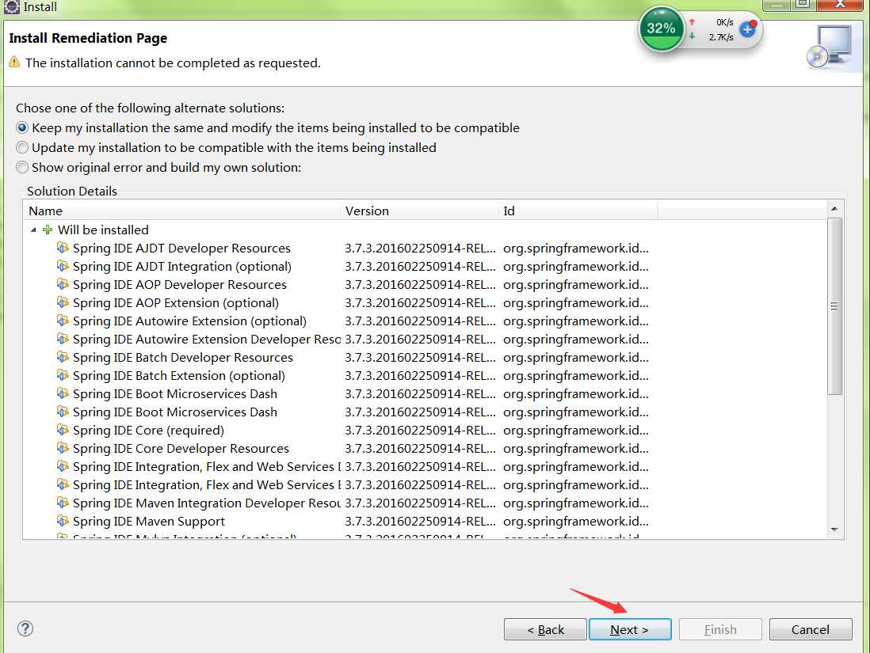Sort list by Version column header
Screen dimensions: 870x653
[x=419, y=211]
